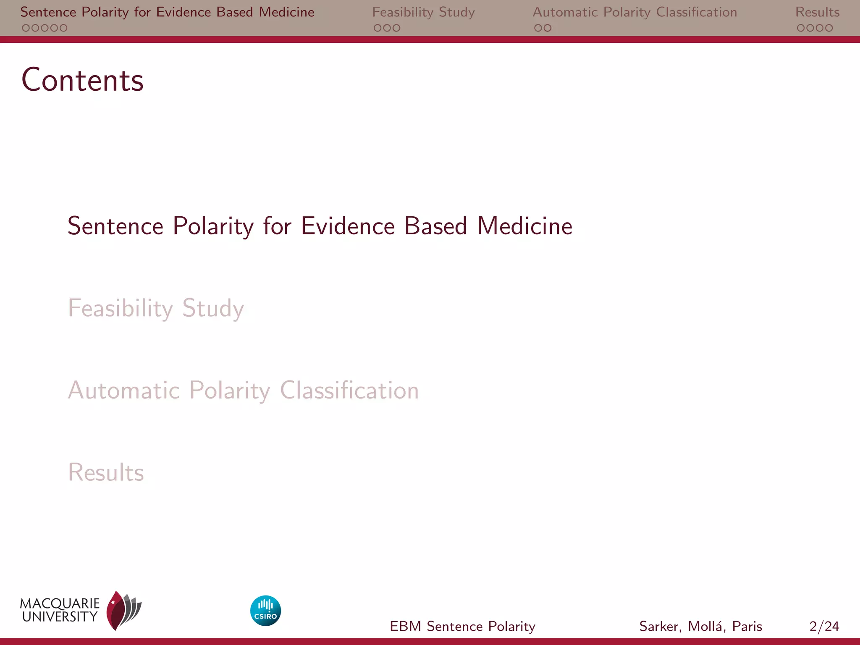Click last navigation dot under Results header
This screenshot has height=645, width=860.
click(x=829, y=28)
